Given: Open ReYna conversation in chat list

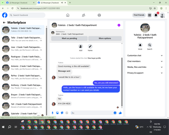Looking at the screenshot, I should (23, 77).
